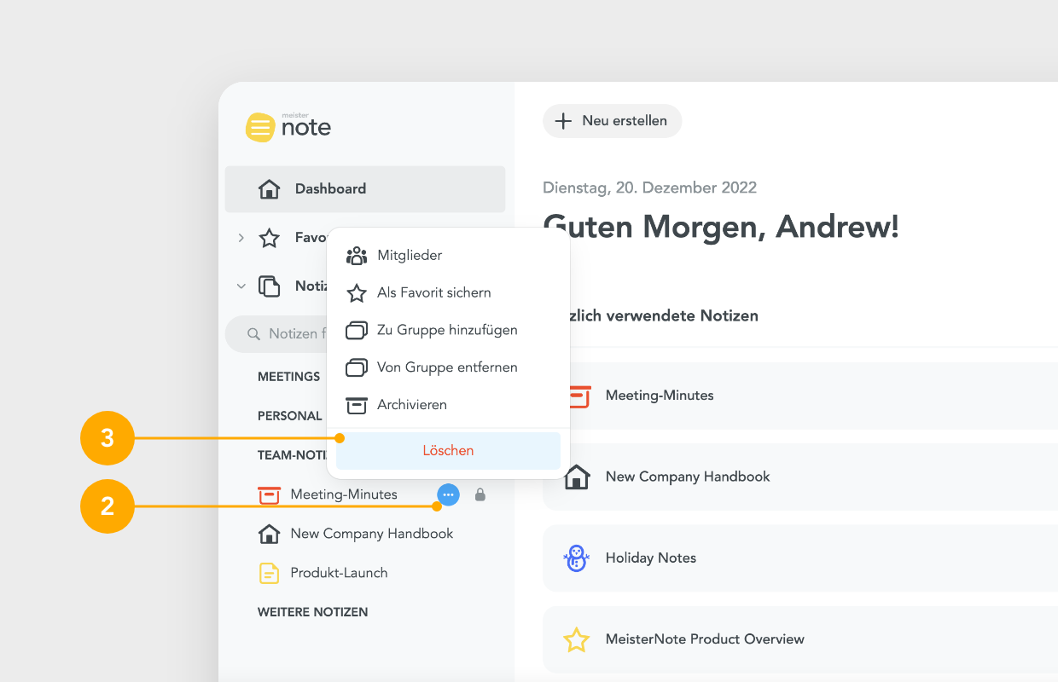
Task: Click the WEITERE NOTIZEN group heading
Action: pos(313,612)
